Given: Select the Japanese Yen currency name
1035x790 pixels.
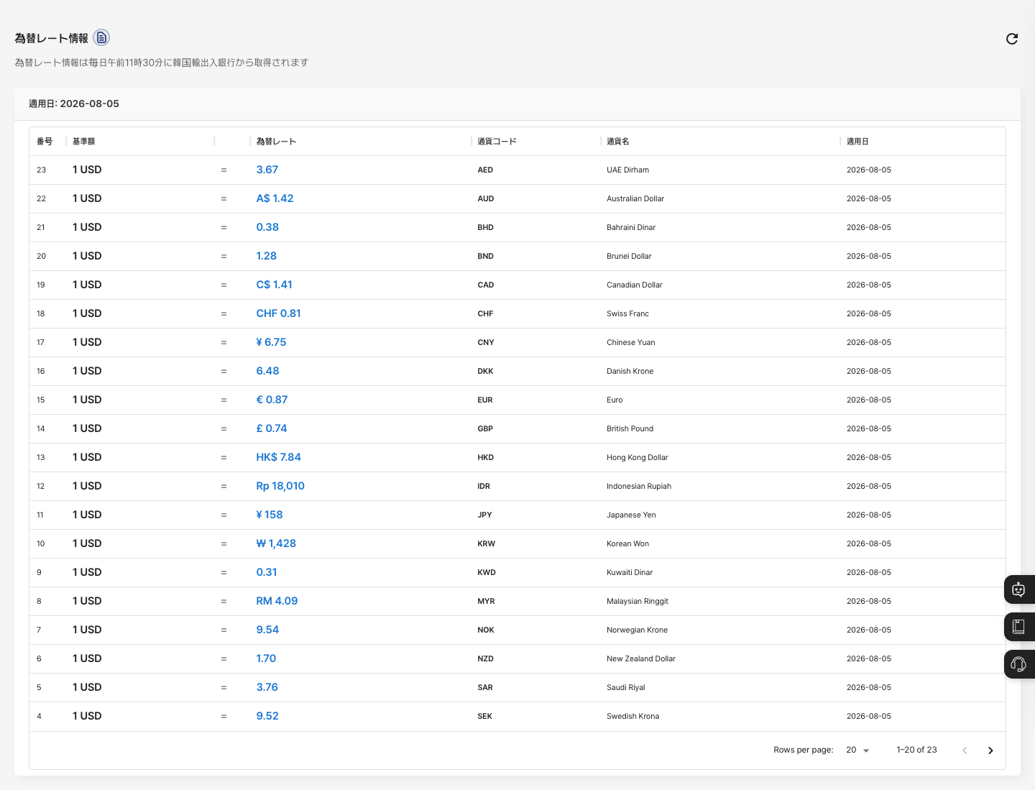Looking at the screenshot, I should 631,515.
